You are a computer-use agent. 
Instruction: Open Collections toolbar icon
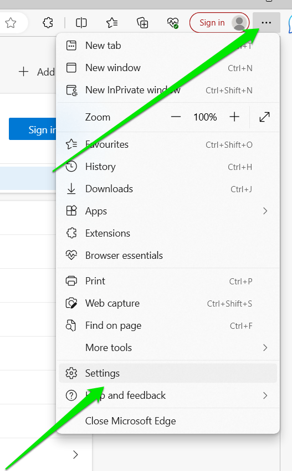click(142, 23)
